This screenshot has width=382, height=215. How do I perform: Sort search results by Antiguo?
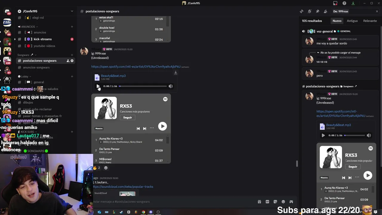pos(352,21)
